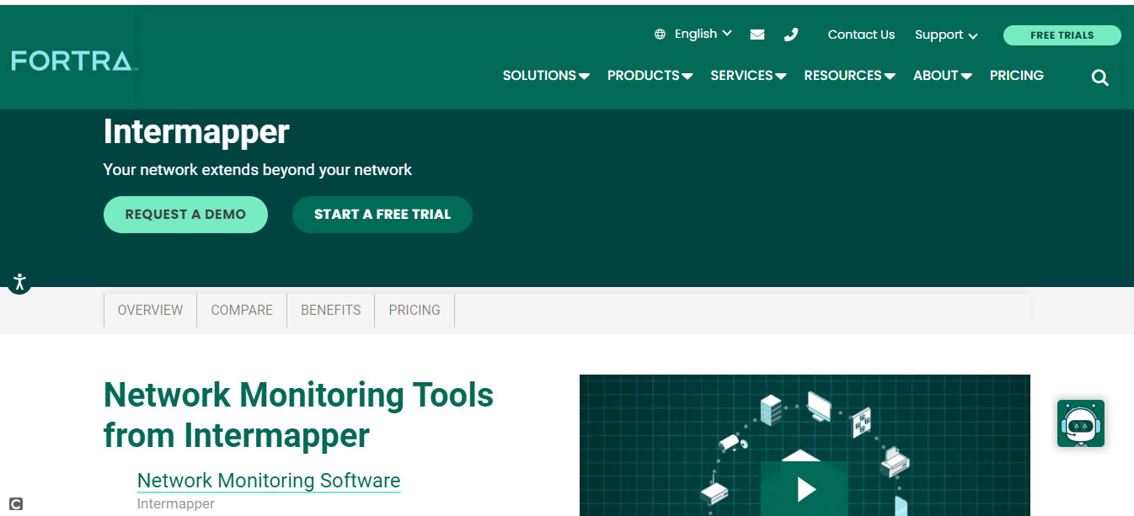Select the globe language icon
1134x516 pixels.
660,34
